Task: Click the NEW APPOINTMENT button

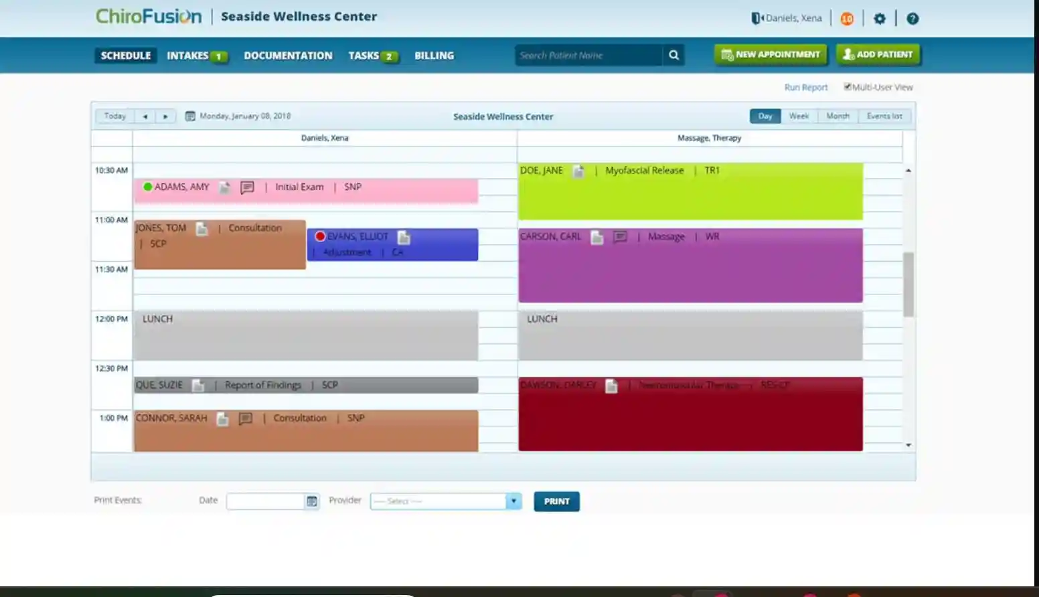Action: [769, 55]
